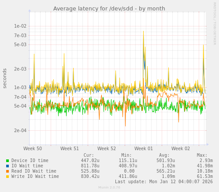Click the Read IO Wait current value 525.88u
Image resolution: width=219 pixels, height=192 pixels.
pos(90,171)
